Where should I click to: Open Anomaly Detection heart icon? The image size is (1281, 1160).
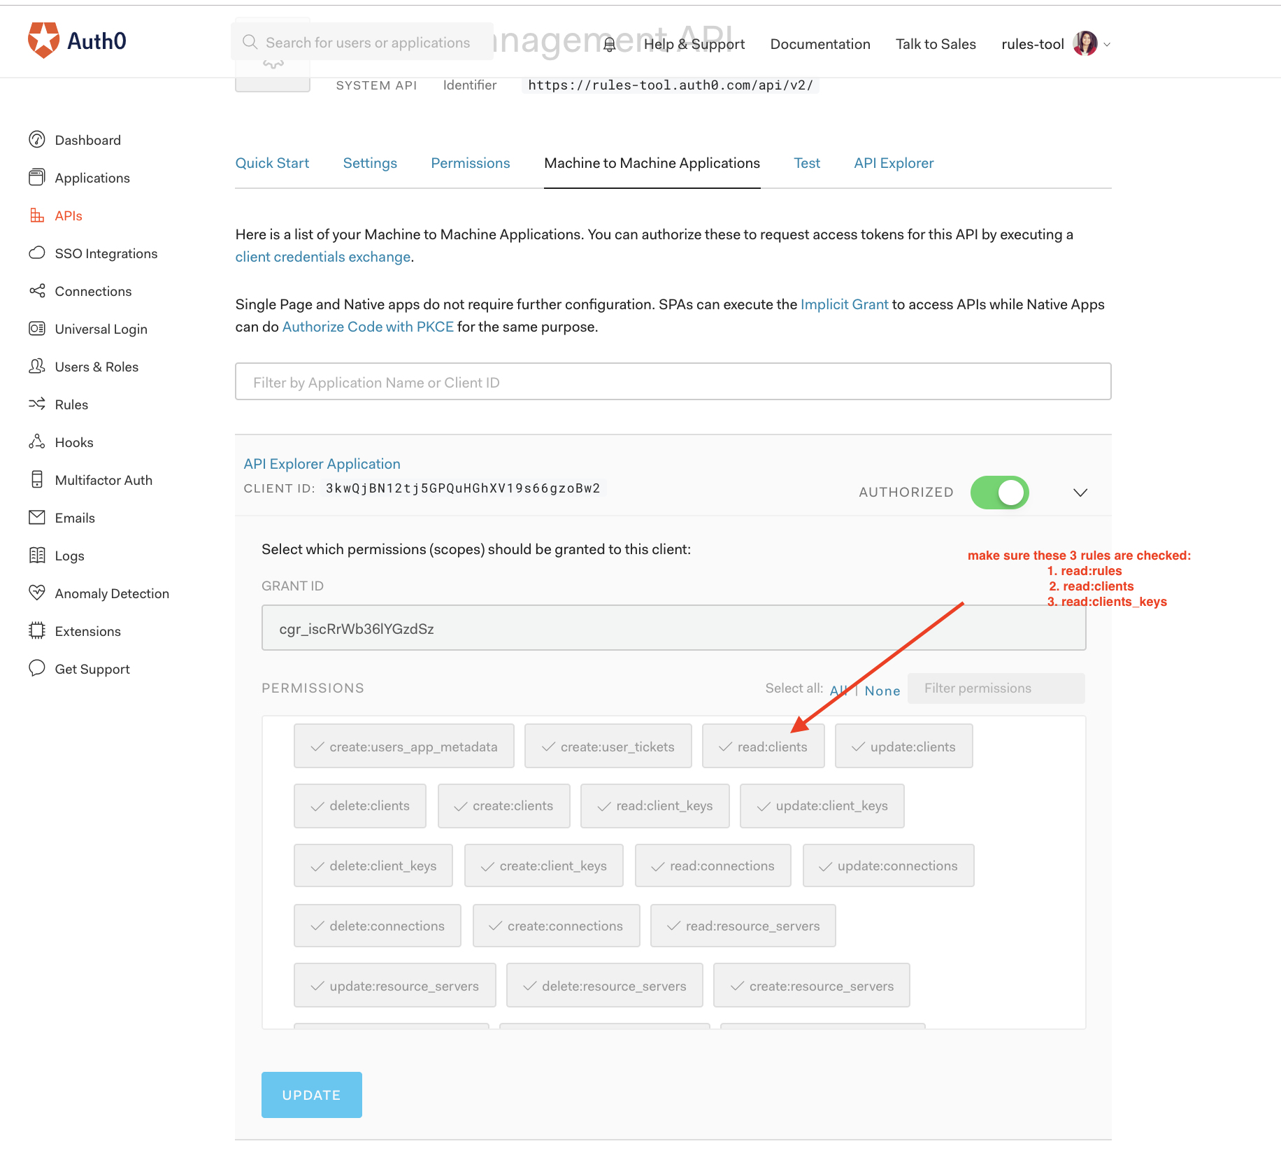37,593
